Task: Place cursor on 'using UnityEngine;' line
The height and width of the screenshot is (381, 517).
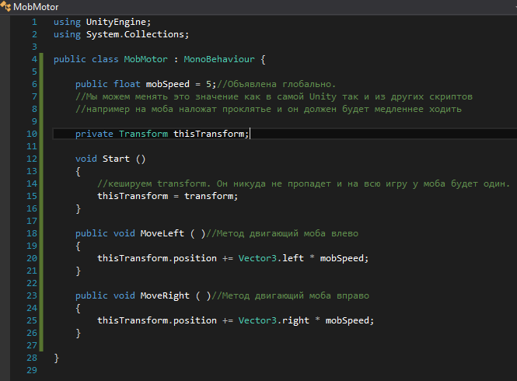Action: click(102, 22)
